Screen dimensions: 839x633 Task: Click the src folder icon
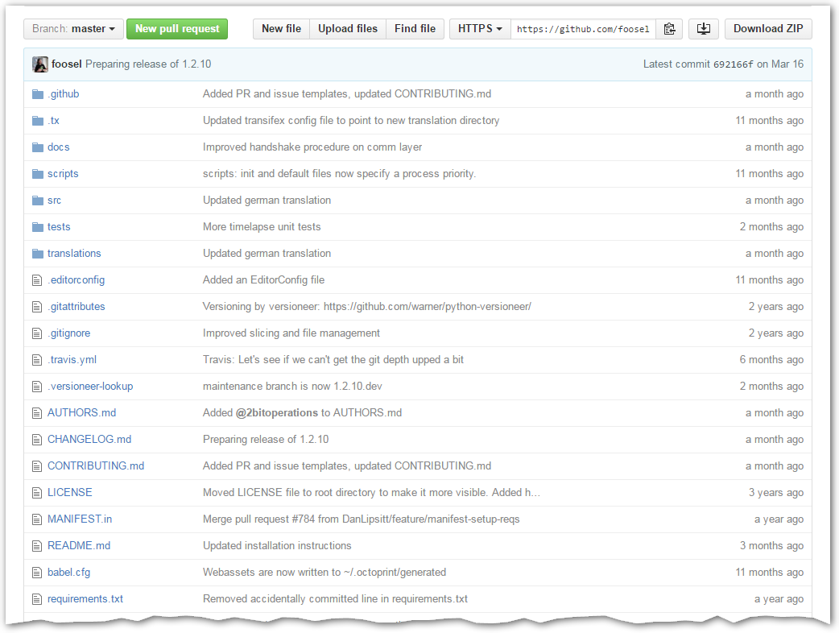coord(37,200)
